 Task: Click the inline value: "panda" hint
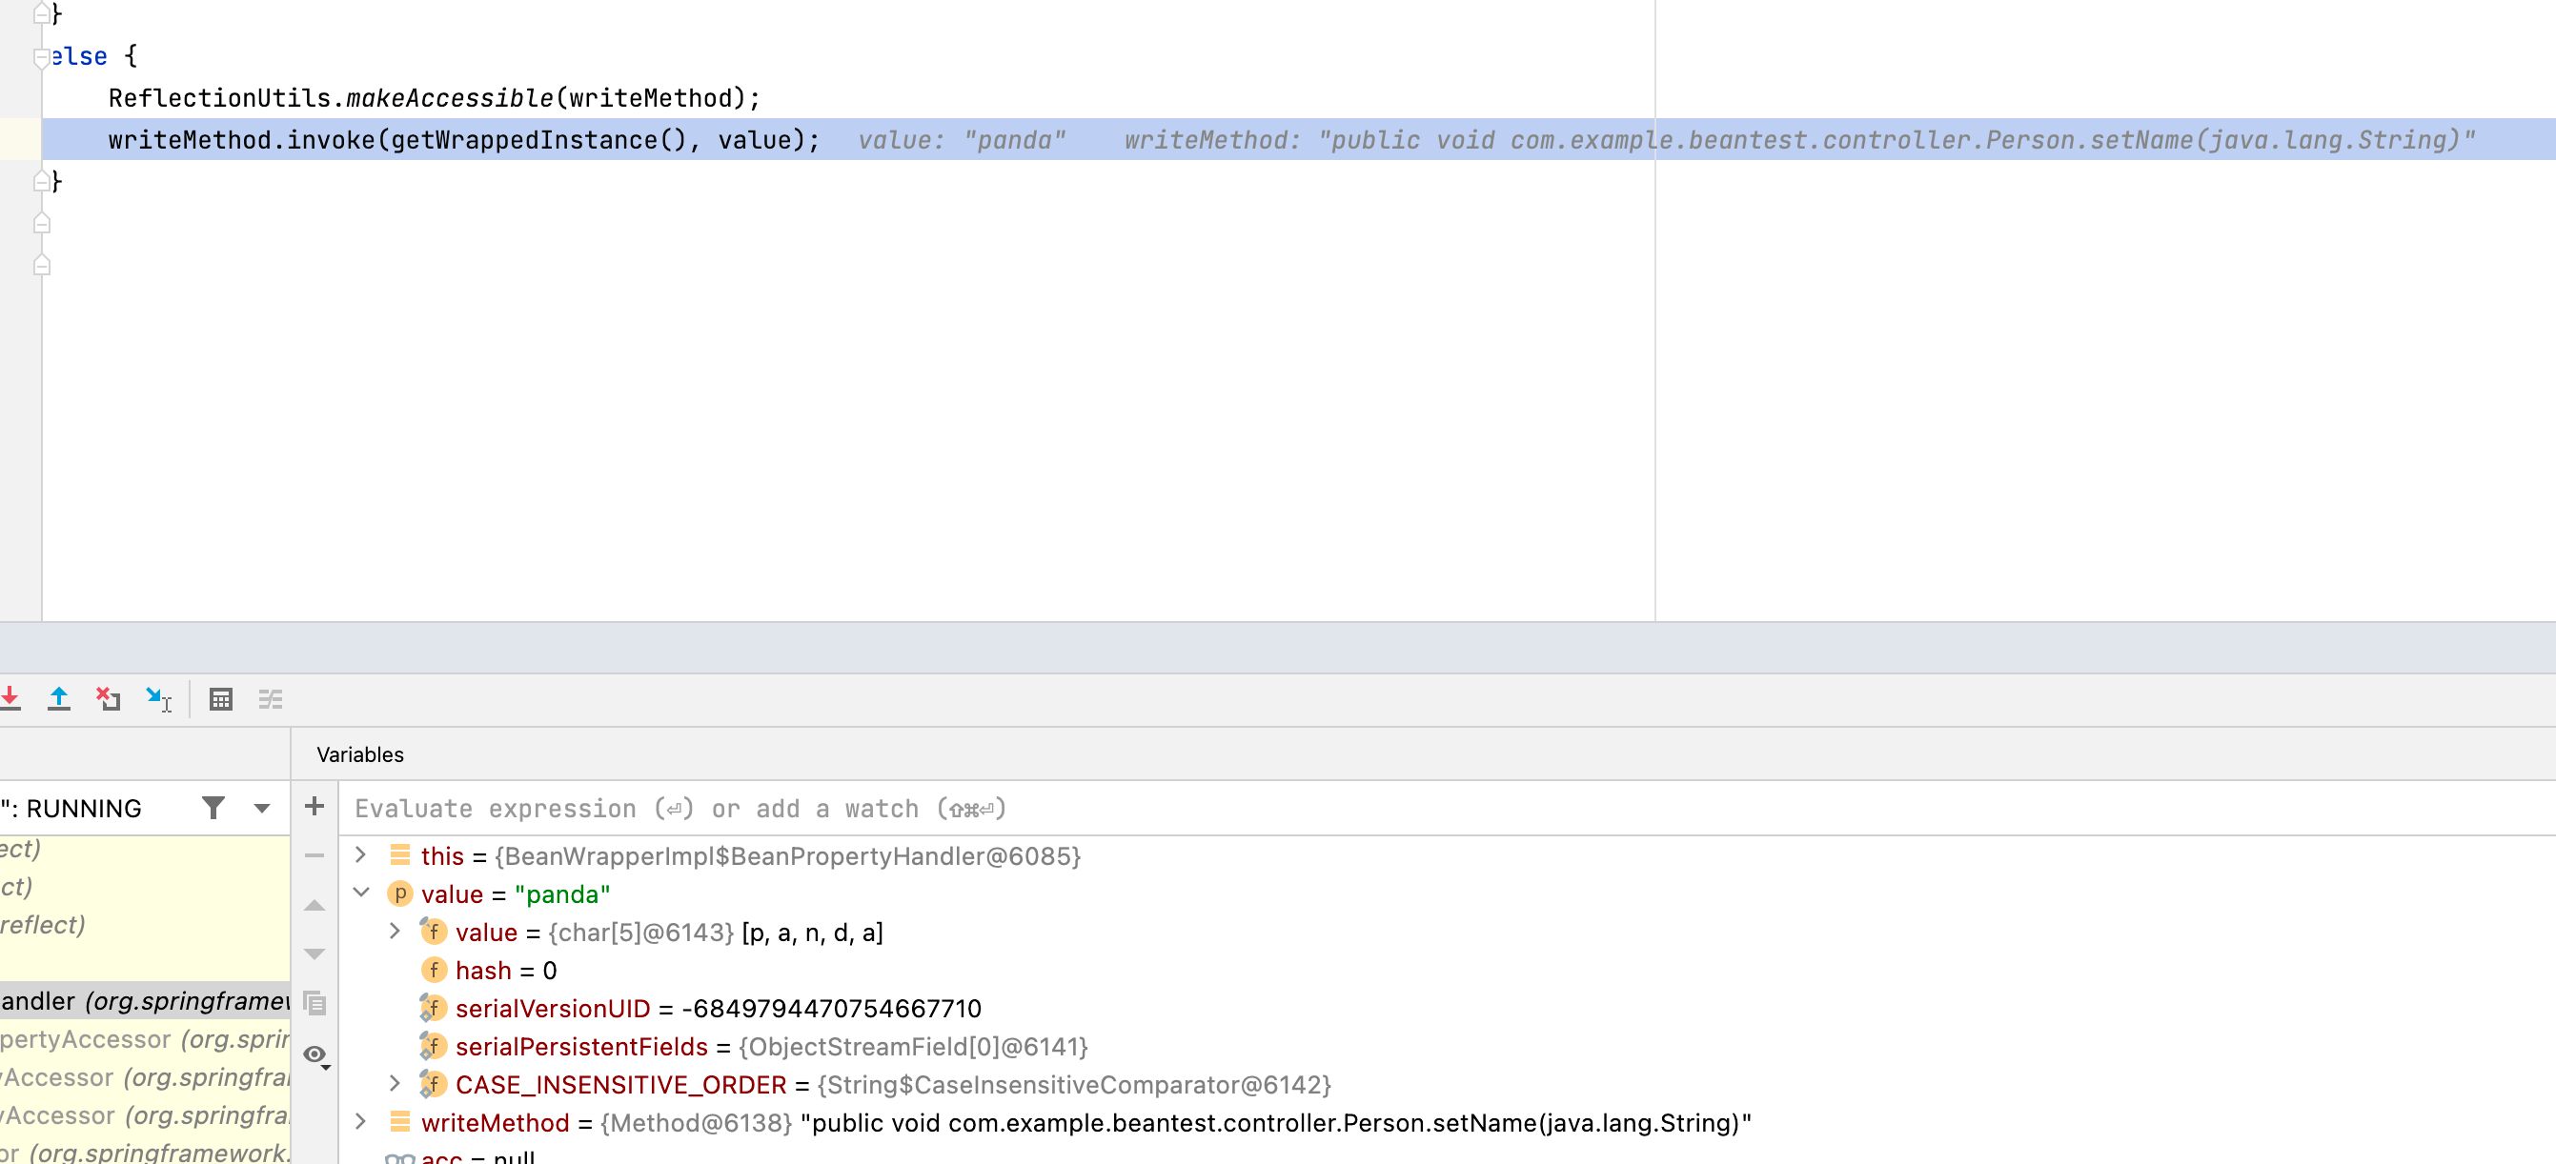[962, 140]
